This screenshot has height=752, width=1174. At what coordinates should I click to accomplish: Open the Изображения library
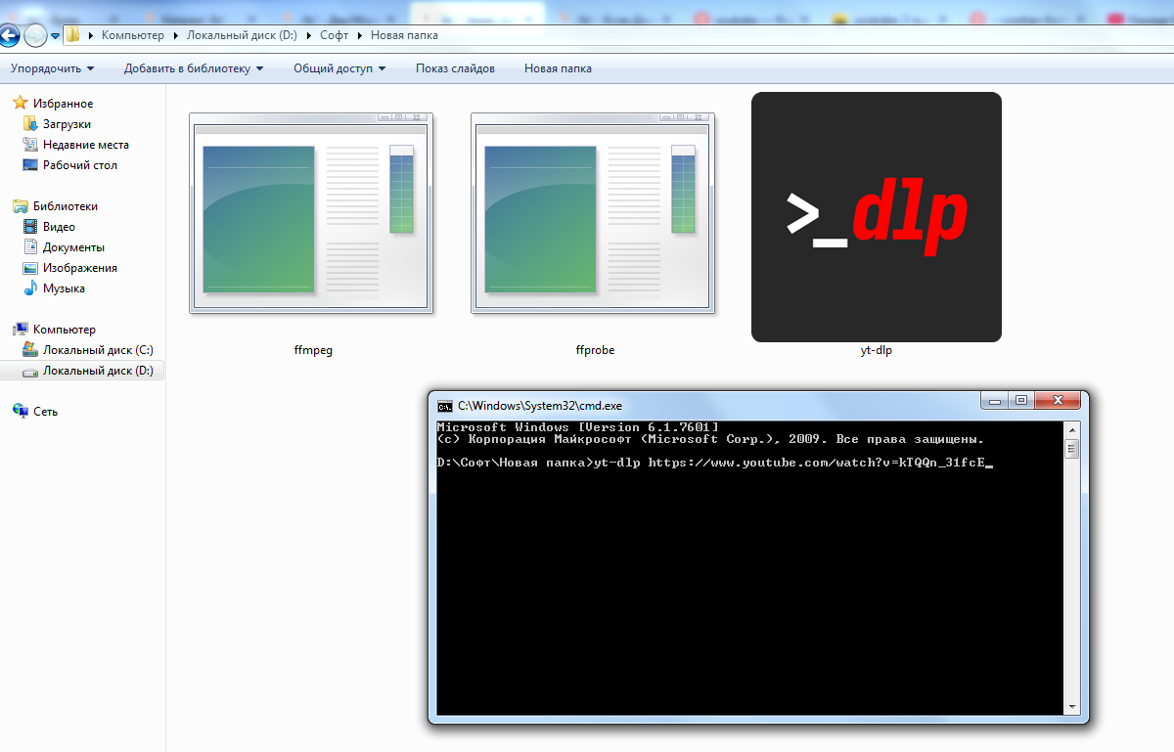80,268
